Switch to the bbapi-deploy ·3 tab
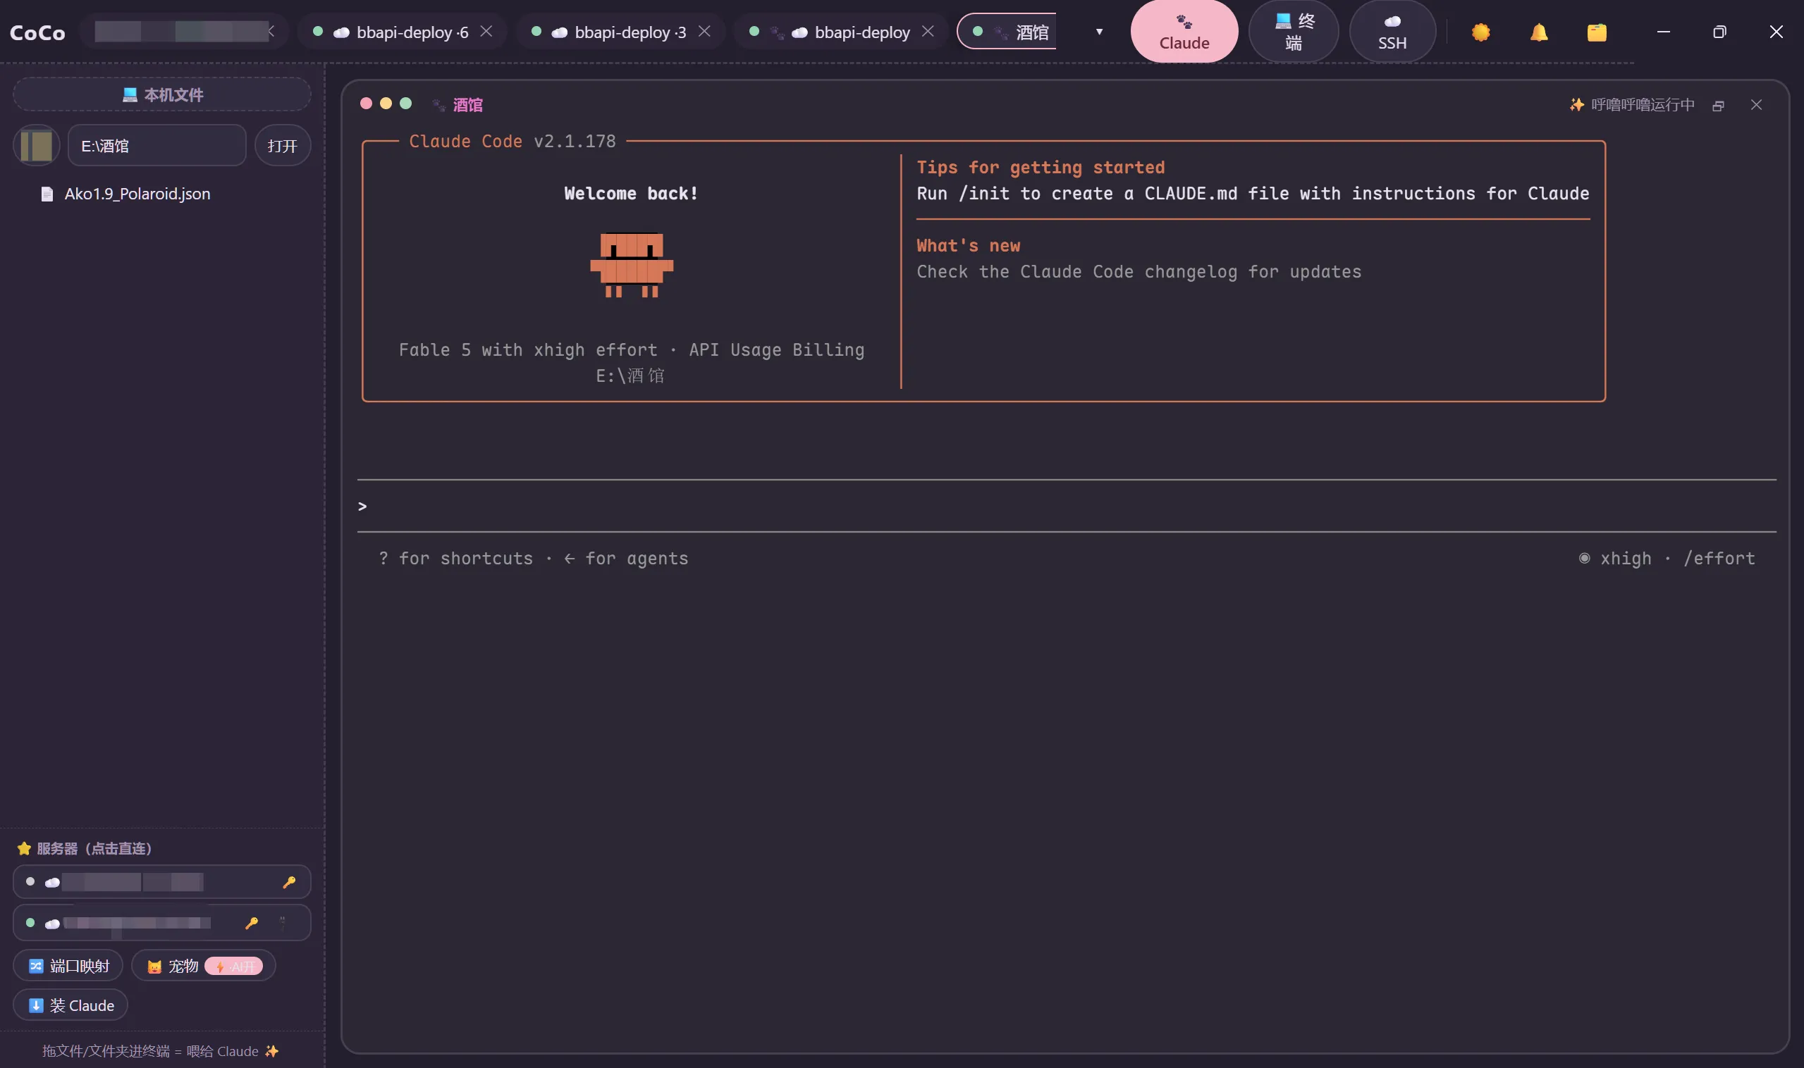1804x1068 pixels. (x=620, y=32)
